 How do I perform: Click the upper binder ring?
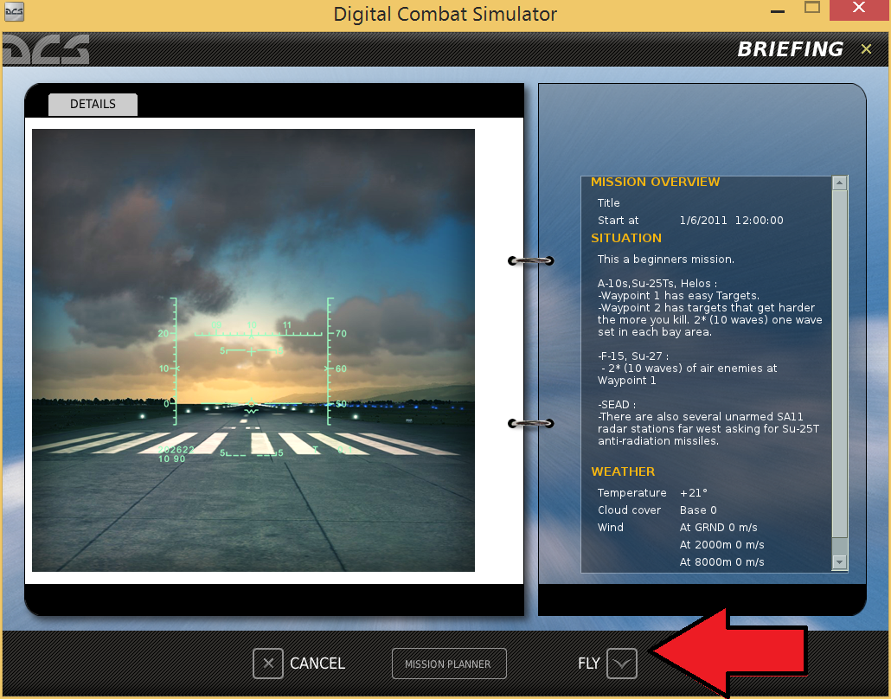531,261
